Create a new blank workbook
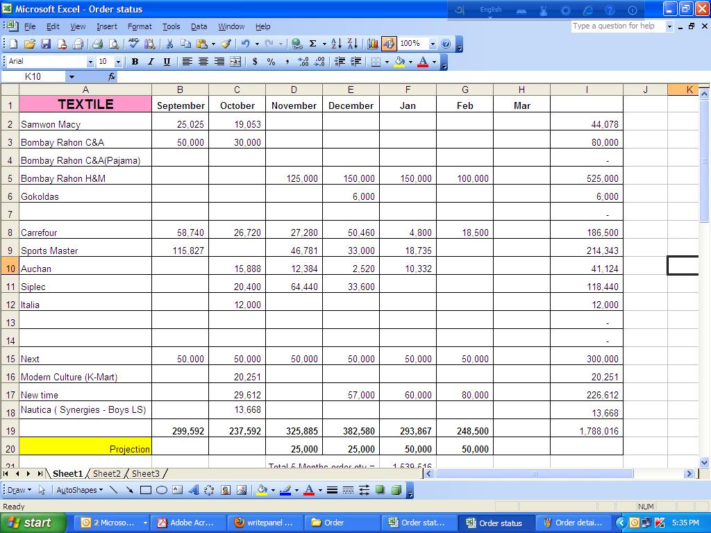Viewport: 711px width, 533px height. point(13,44)
